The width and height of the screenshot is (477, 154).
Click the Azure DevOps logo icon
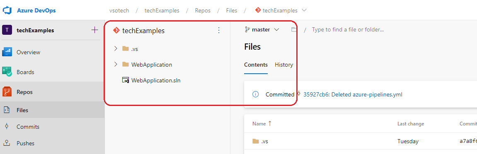click(7, 10)
